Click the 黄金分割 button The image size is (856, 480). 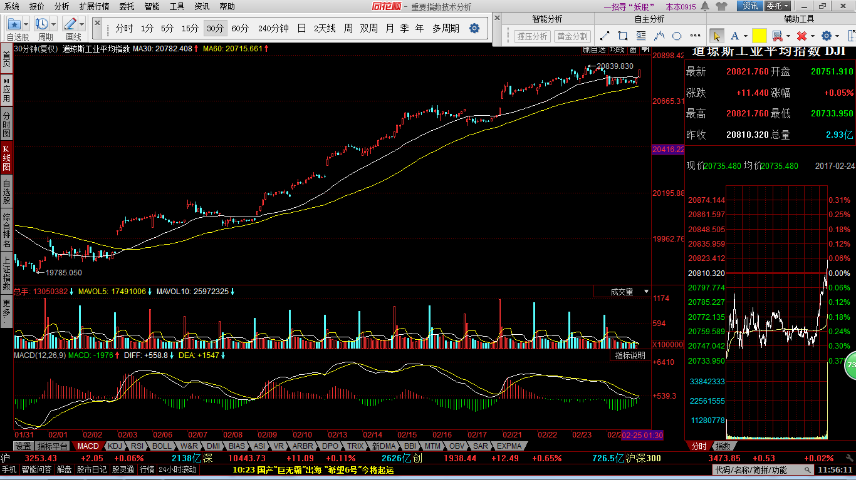point(572,36)
